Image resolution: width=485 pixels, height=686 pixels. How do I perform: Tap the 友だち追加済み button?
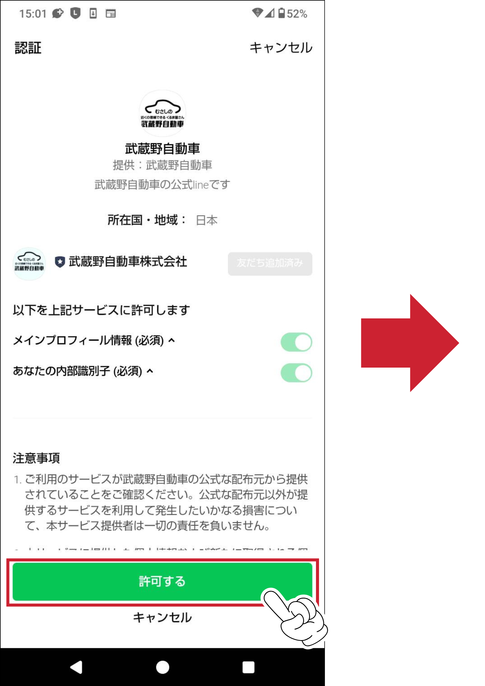click(x=270, y=263)
